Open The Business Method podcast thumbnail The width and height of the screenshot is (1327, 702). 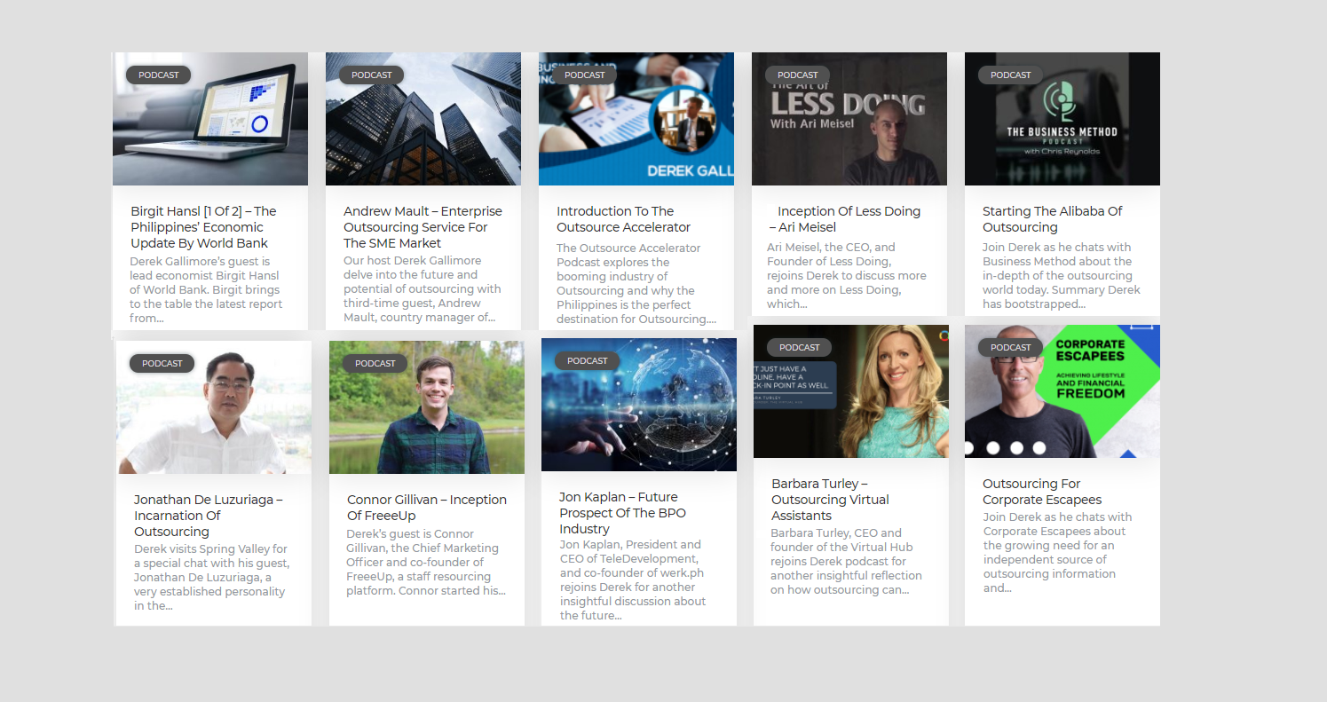pyautogui.click(x=1062, y=119)
